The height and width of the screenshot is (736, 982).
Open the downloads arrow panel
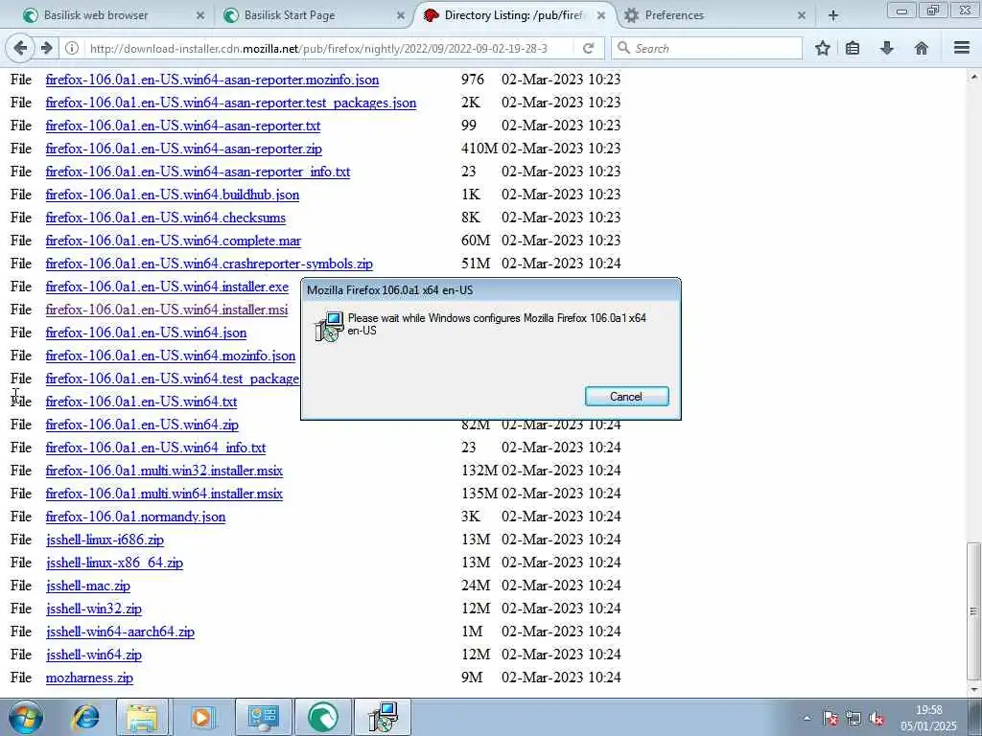pyautogui.click(x=887, y=48)
